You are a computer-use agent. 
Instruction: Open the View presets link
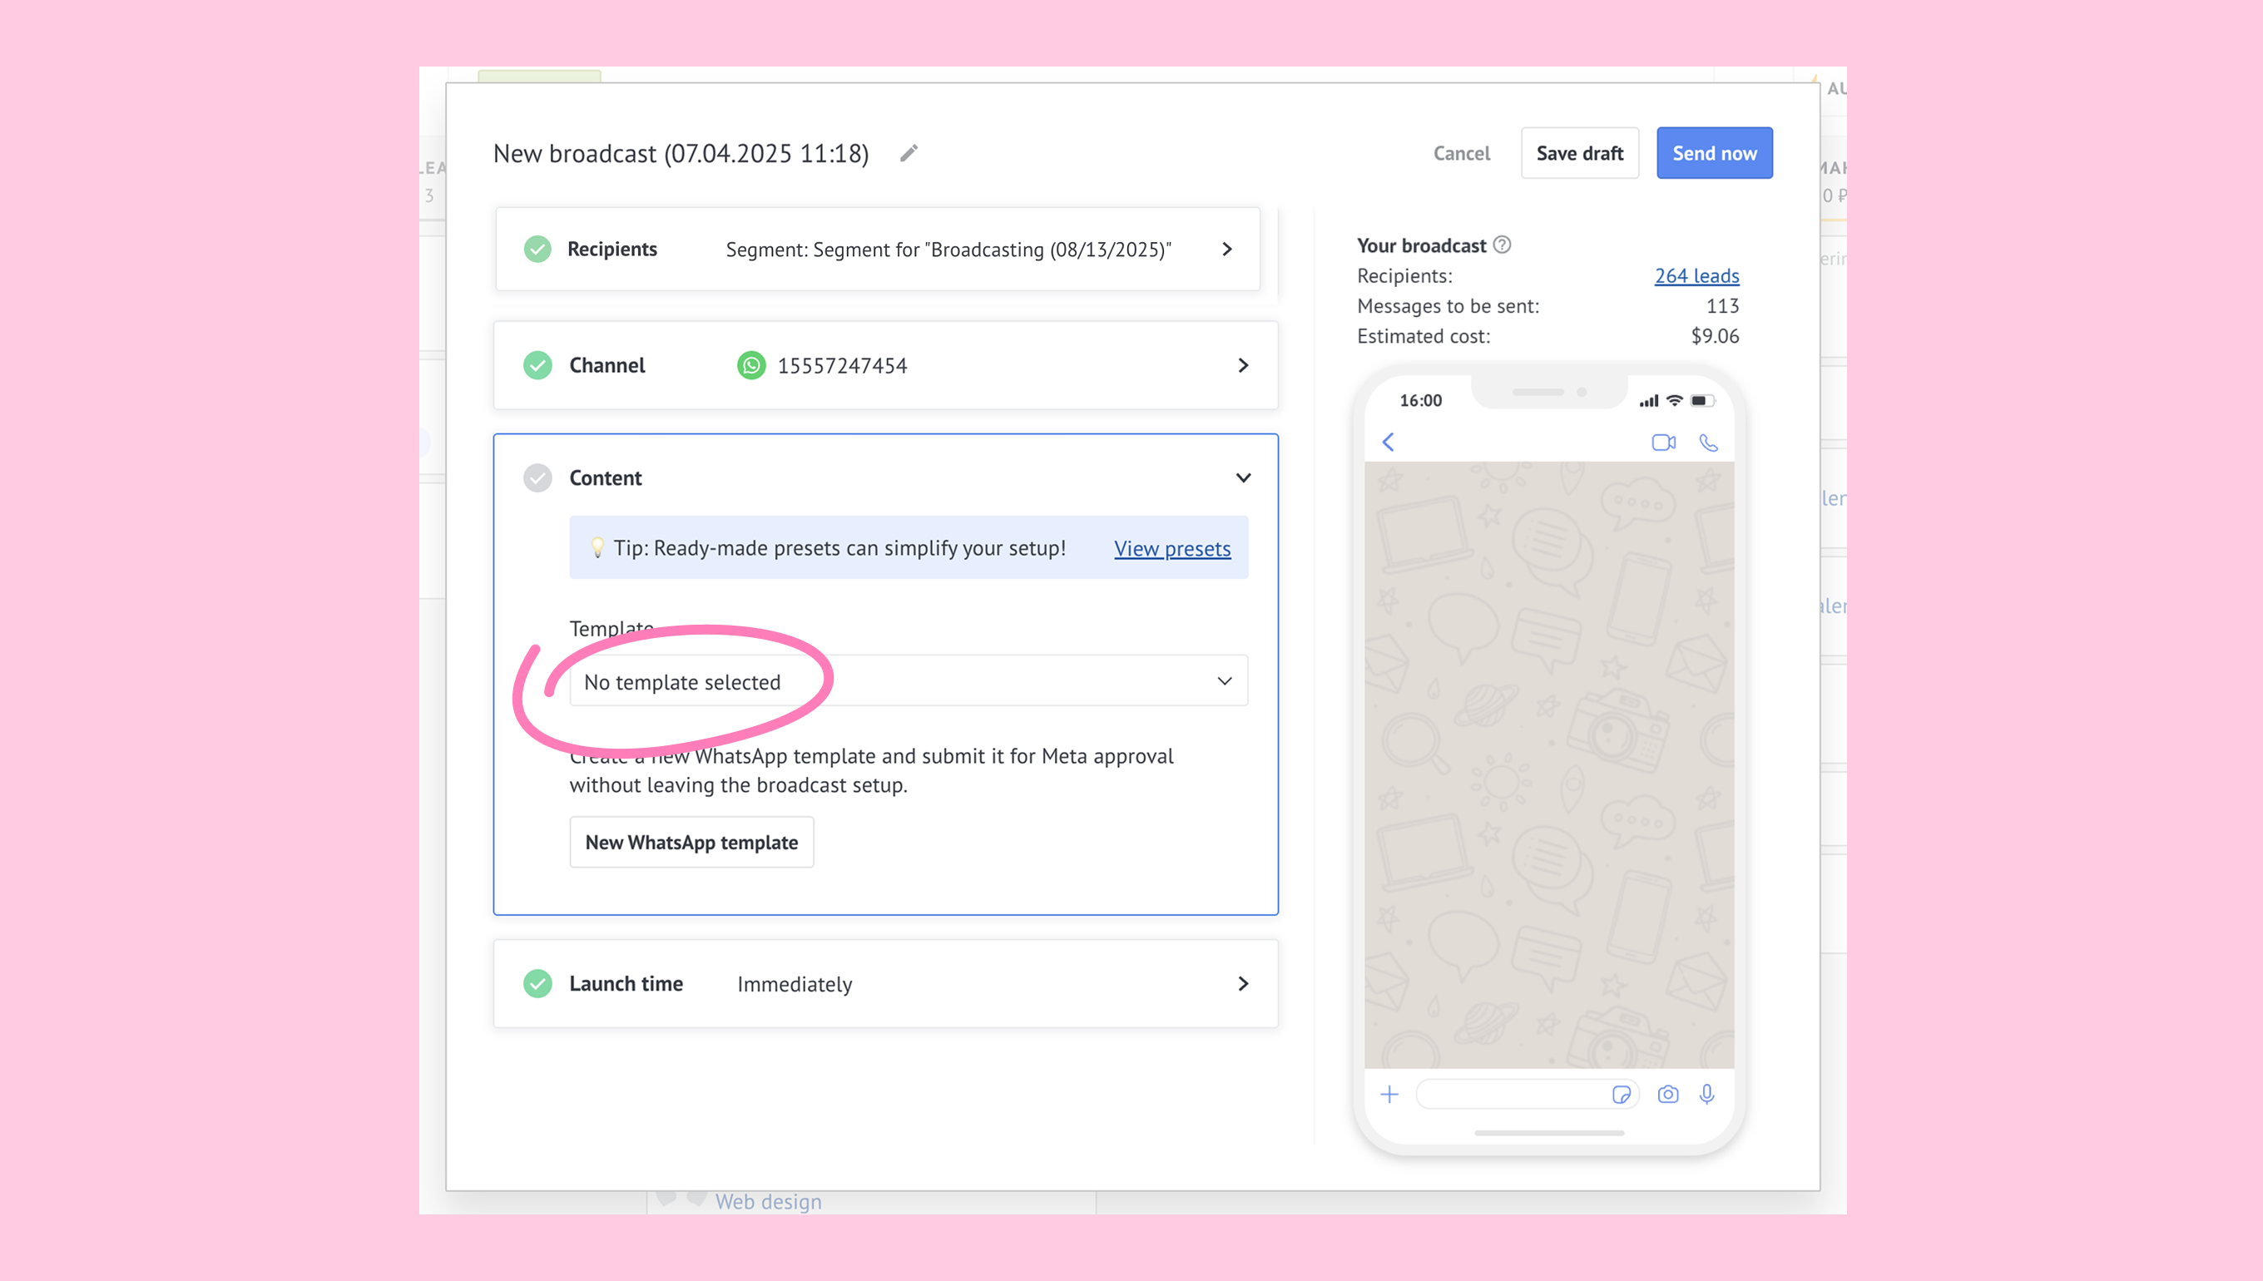point(1172,548)
